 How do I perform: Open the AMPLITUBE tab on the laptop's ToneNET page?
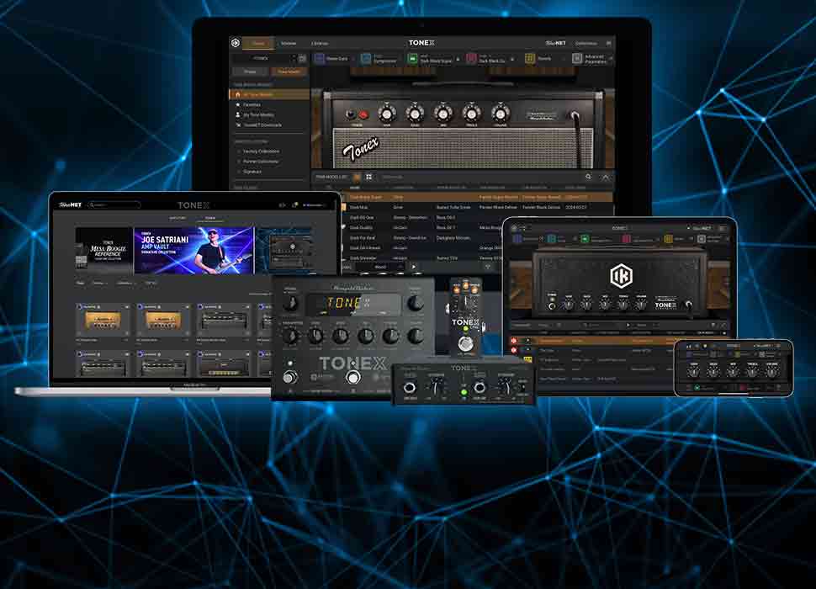178,218
